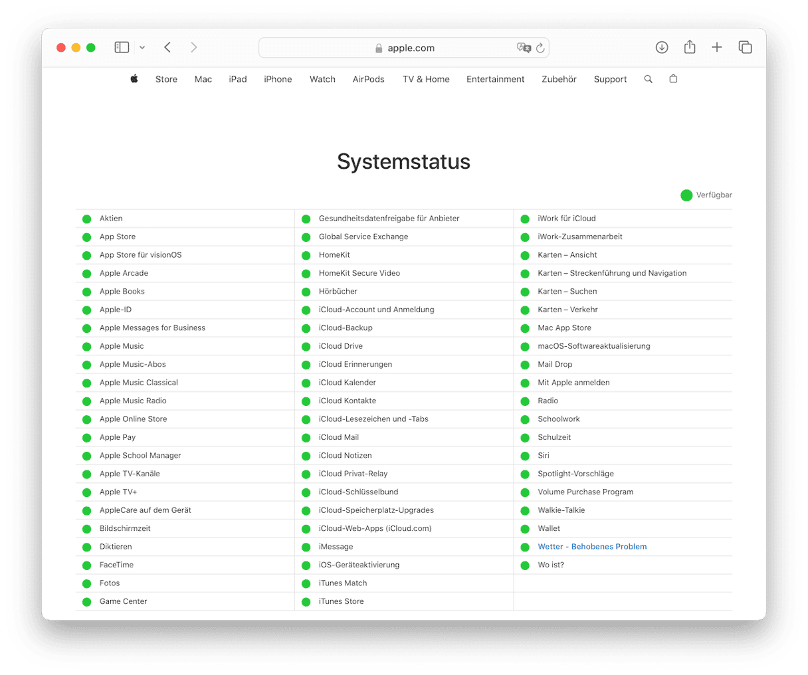Reload the page with the refresh icon
Screen dimensions: 808x675
[x=540, y=48]
